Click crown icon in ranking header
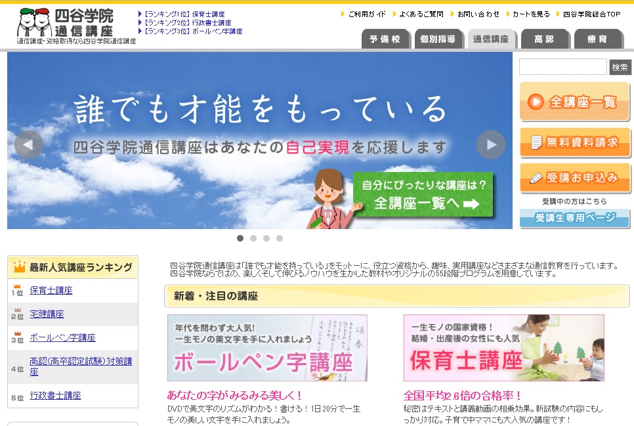 (x=20, y=266)
